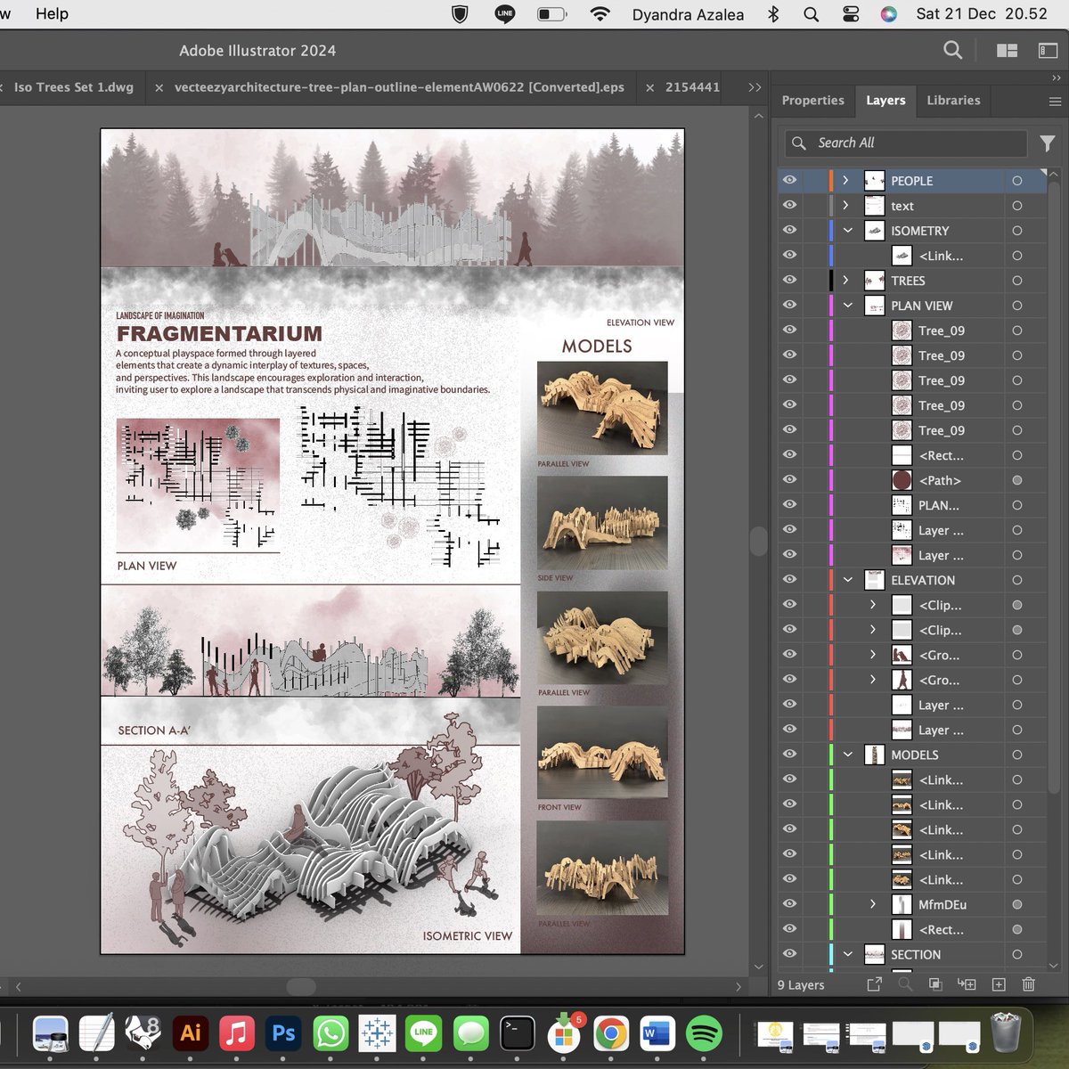The image size is (1069, 1069).
Task: Open Microsoft Word from the Dock
Action: [657, 1033]
